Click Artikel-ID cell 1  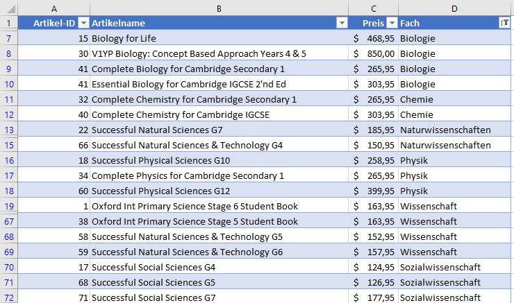pos(54,206)
